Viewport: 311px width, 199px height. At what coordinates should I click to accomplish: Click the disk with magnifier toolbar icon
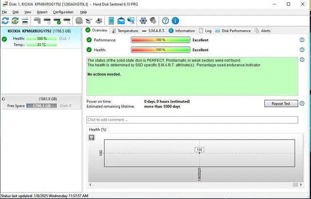click(x=67, y=21)
